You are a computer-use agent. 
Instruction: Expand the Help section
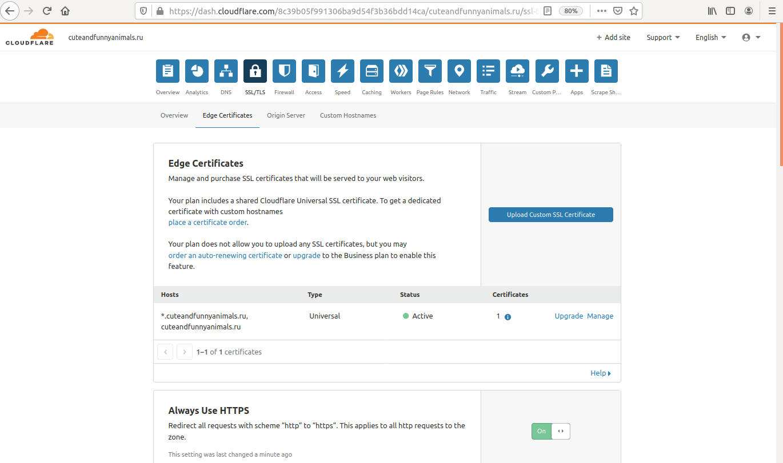click(x=601, y=373)
